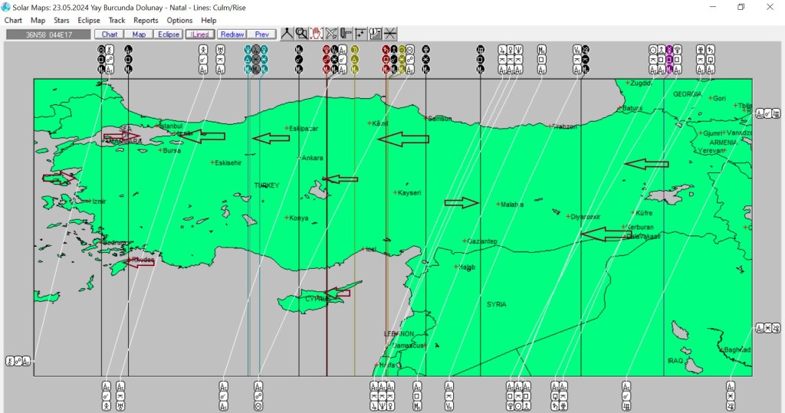Expand the Reports menu
The height and width of the screenshot is (413, 785).
coord(146,21)
